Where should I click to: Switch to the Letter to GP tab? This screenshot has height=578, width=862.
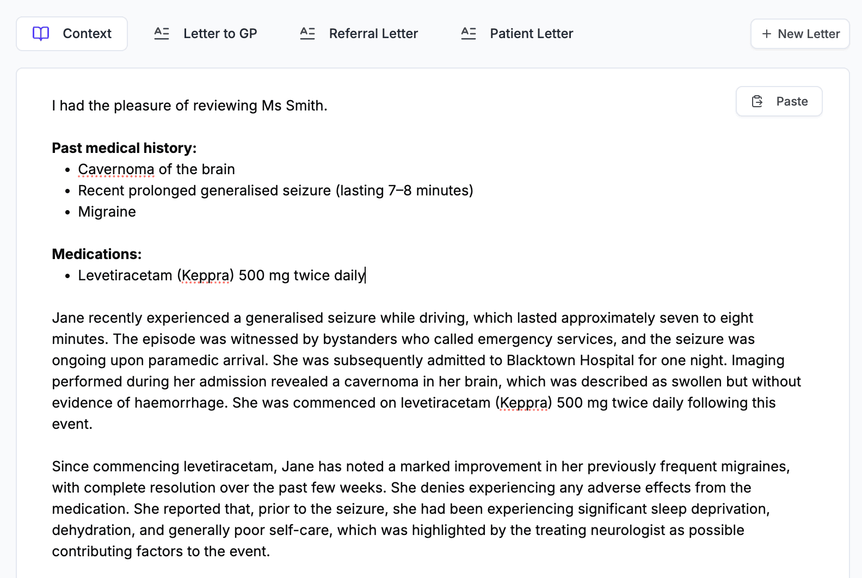pos(206,34)
